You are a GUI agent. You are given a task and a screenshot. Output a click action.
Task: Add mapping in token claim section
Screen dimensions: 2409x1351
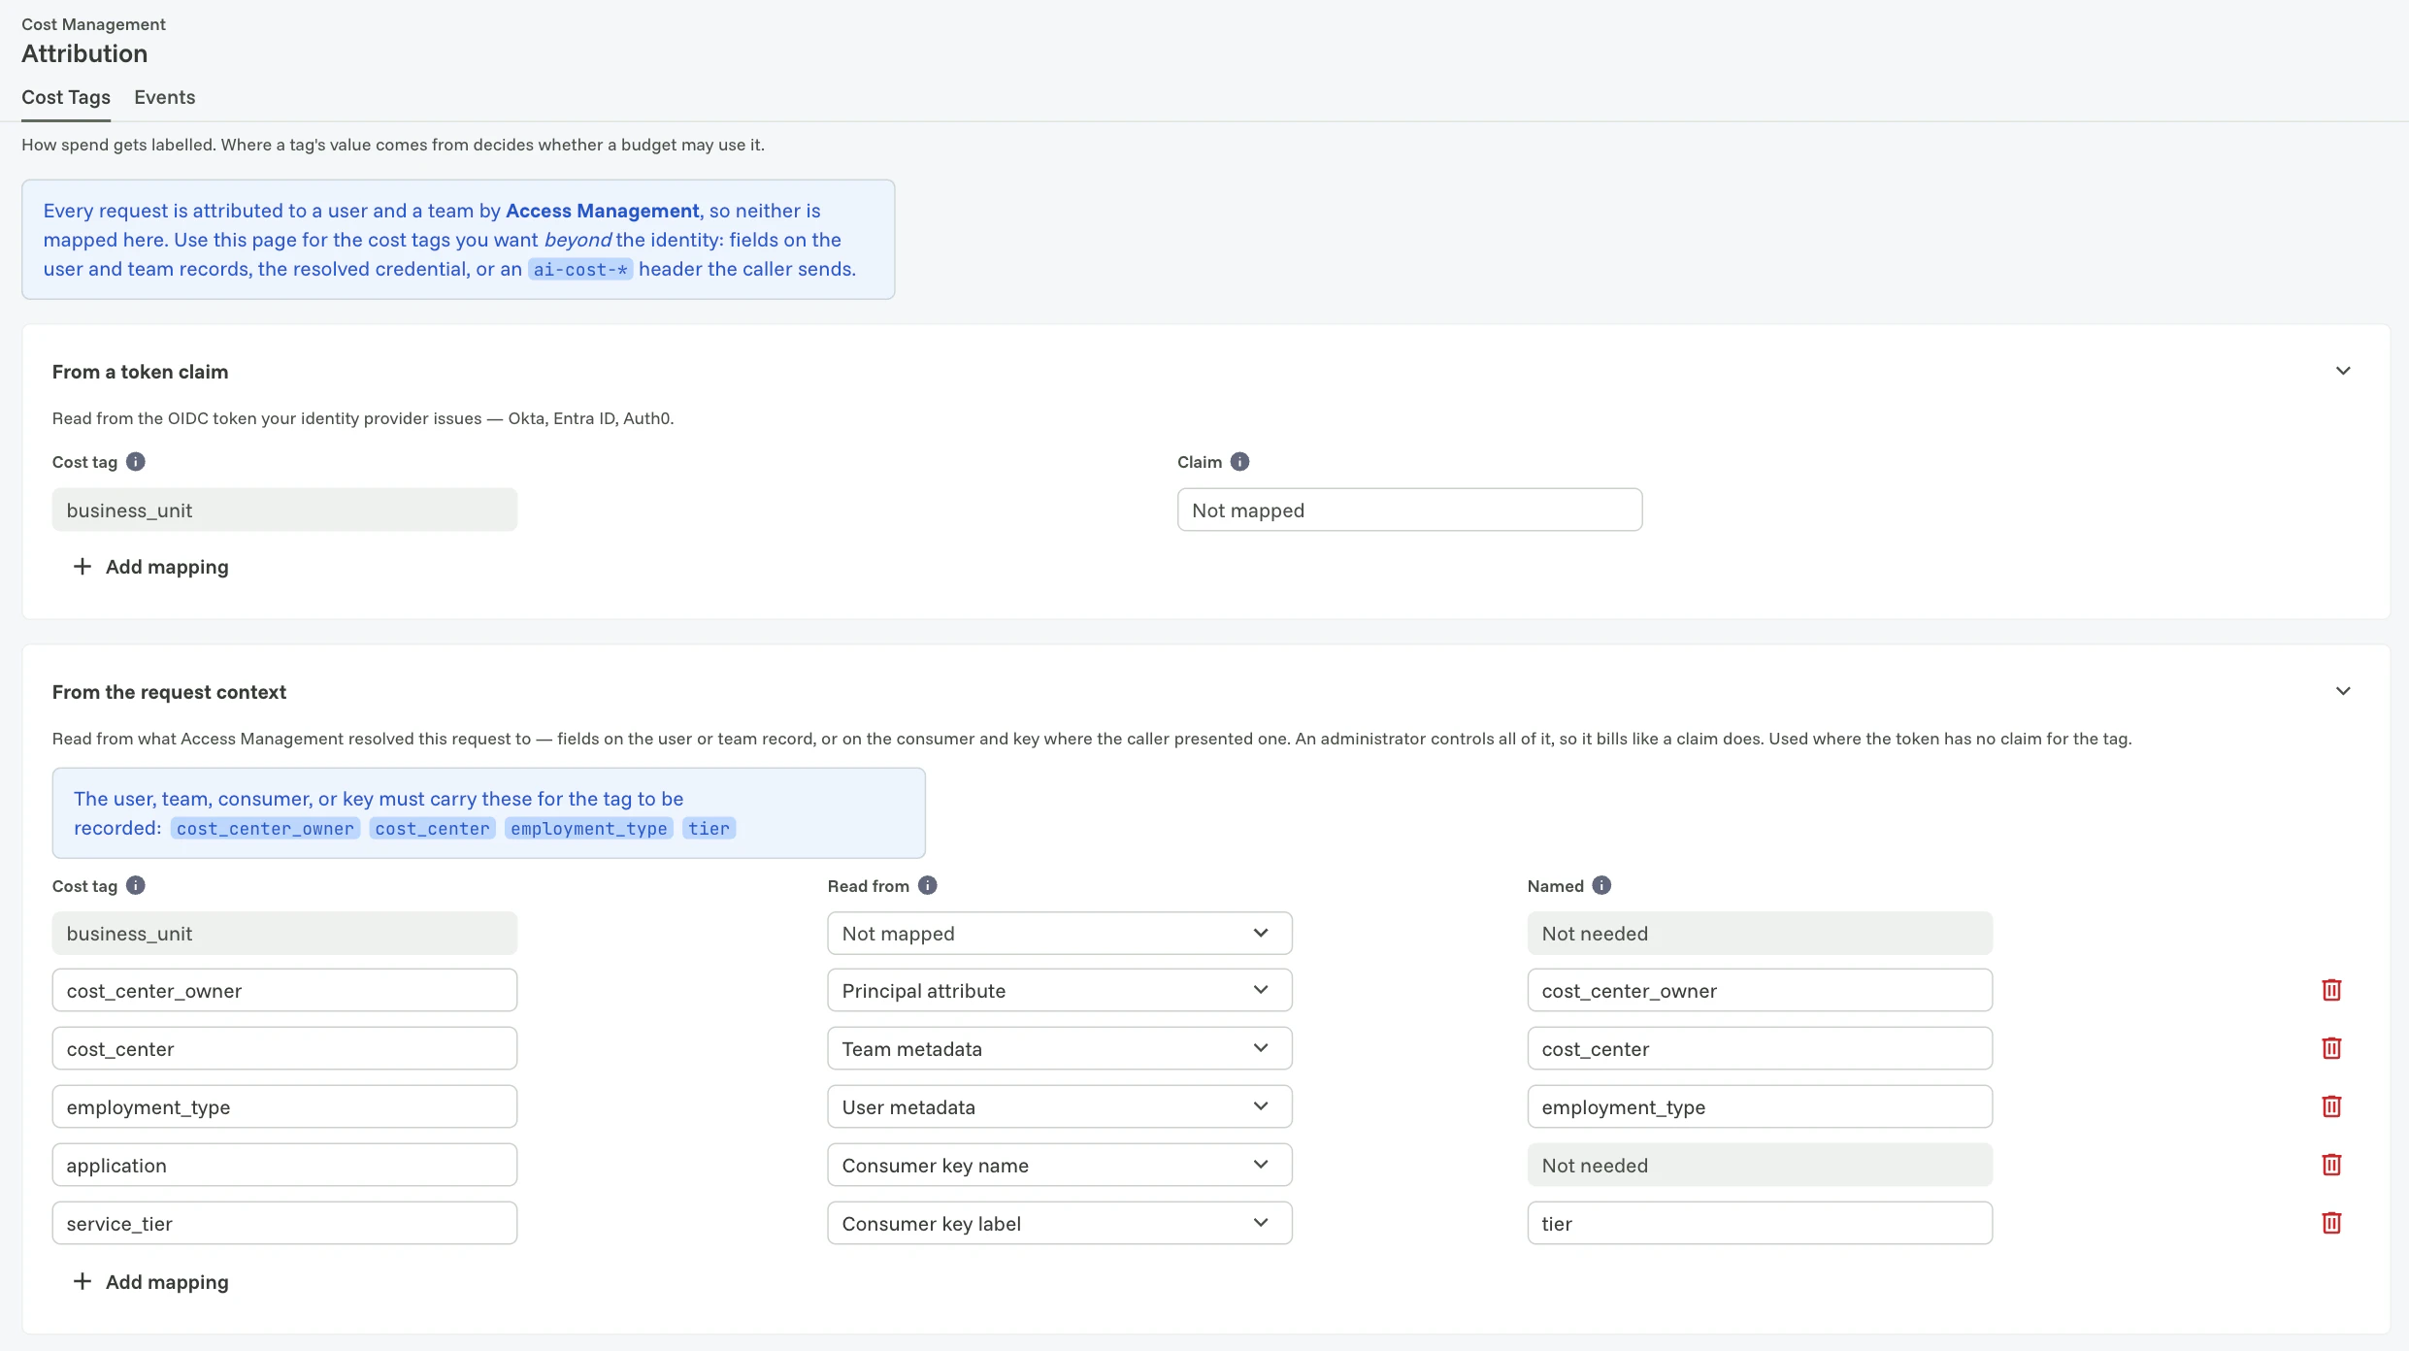click(150, 567)
